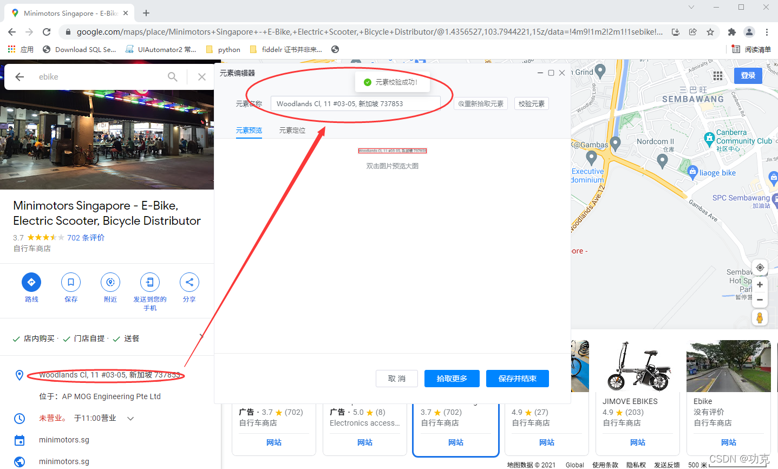The image size is (778, 469).
Task: Click the 保存并结束 button
Action: pyautogui.click(x=518, y=379)
